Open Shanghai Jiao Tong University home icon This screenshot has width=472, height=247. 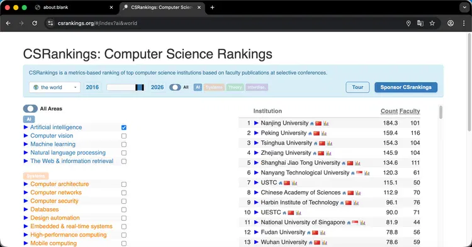coord(344,163)
